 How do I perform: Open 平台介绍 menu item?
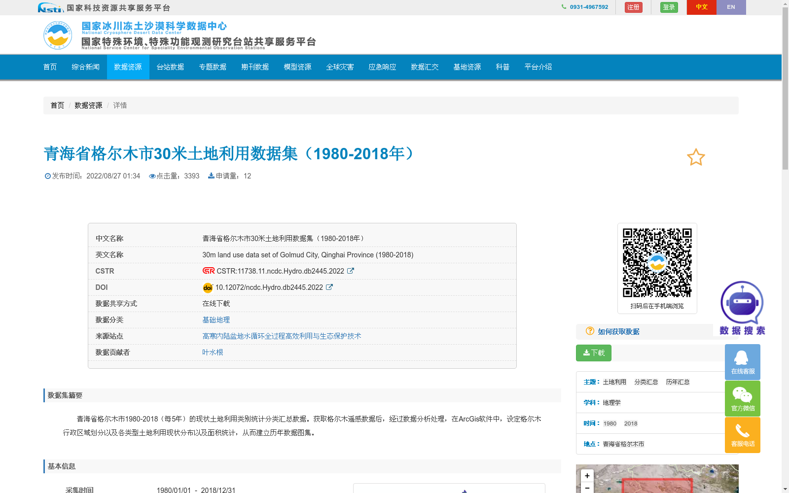coord(538,67)
